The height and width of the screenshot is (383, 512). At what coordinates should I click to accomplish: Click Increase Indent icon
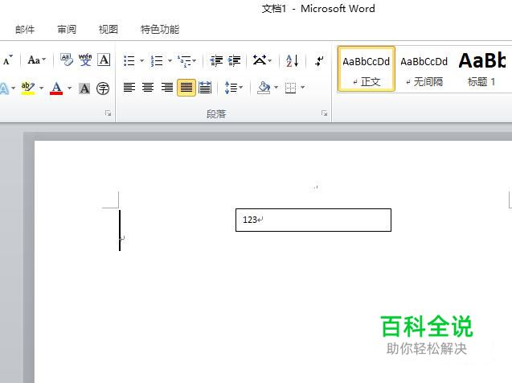click(235, 61)
